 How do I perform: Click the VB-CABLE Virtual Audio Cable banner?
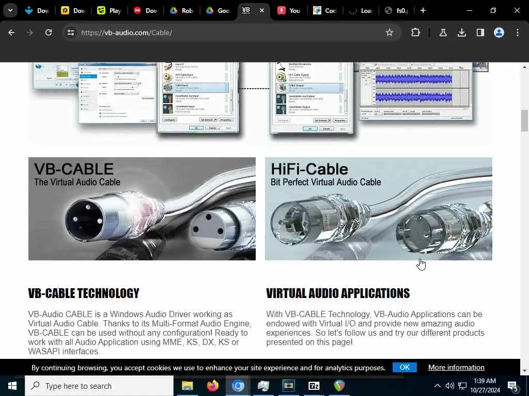(x=142, y=209)
